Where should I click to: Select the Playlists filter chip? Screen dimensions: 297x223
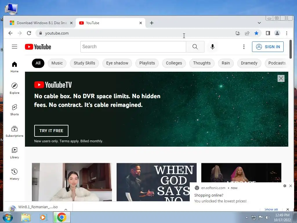(147, 63)
